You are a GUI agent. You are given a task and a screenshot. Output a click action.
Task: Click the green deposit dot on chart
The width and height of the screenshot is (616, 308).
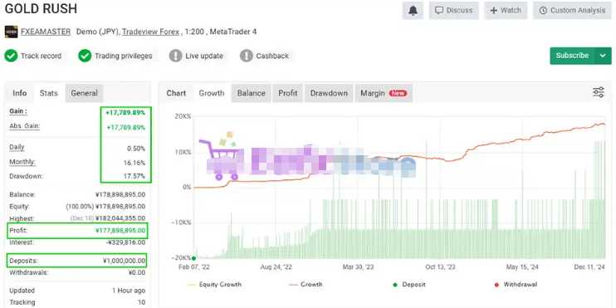point(193,258)
